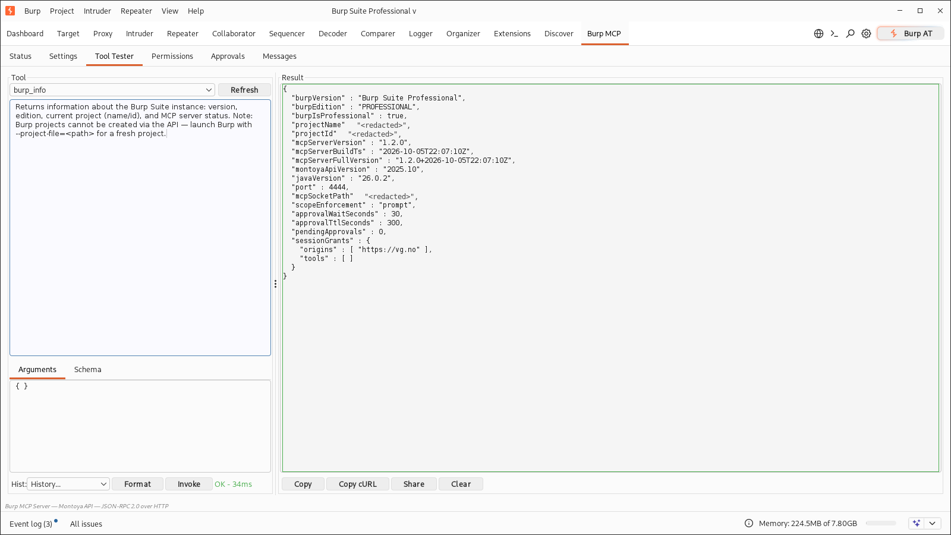Expand the status bar chevron dropdown

pyautogui.click(x=933, y=523)
